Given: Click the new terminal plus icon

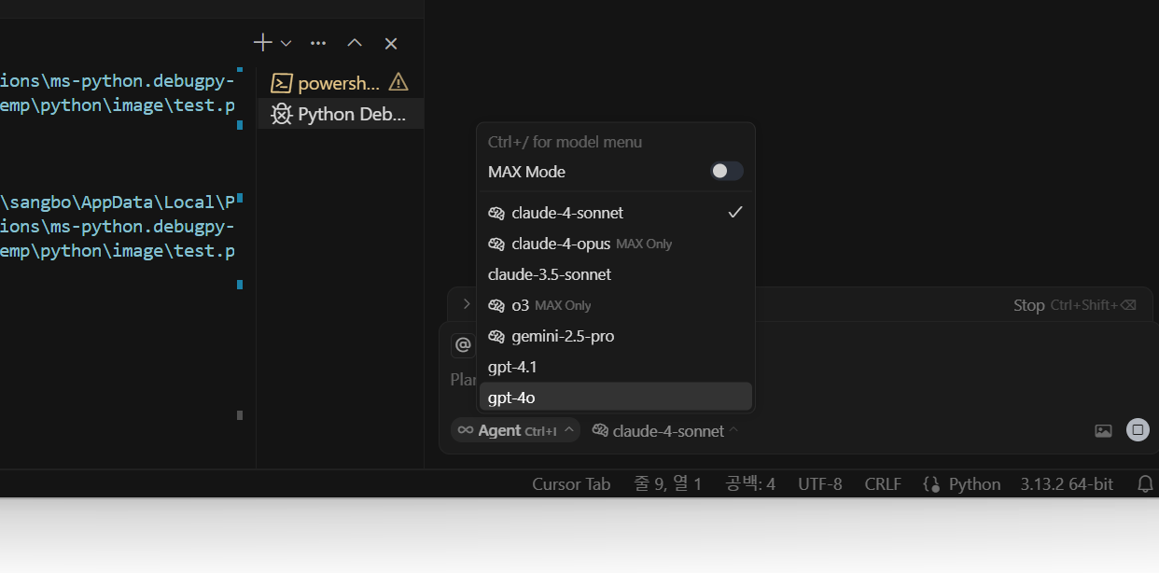Looking at the screenshot, I should (263, 43).
